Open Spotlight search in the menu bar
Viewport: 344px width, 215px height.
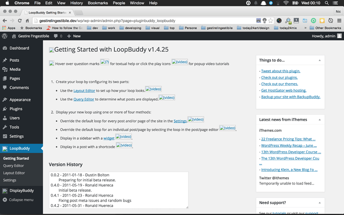click(327, 3)
